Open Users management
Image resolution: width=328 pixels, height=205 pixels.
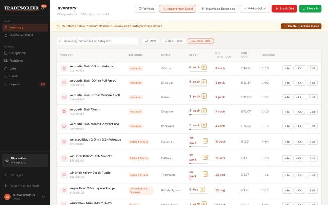25,76
